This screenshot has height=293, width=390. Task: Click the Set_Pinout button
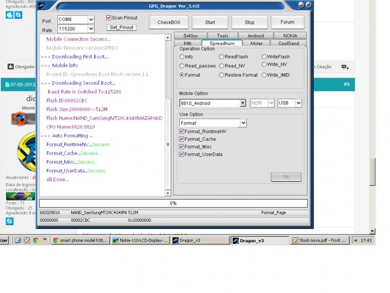pos(121,27)
